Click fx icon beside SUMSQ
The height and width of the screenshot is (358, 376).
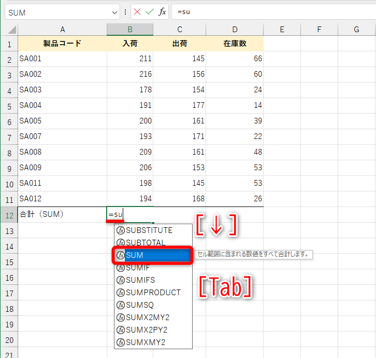tap(120, 305)
